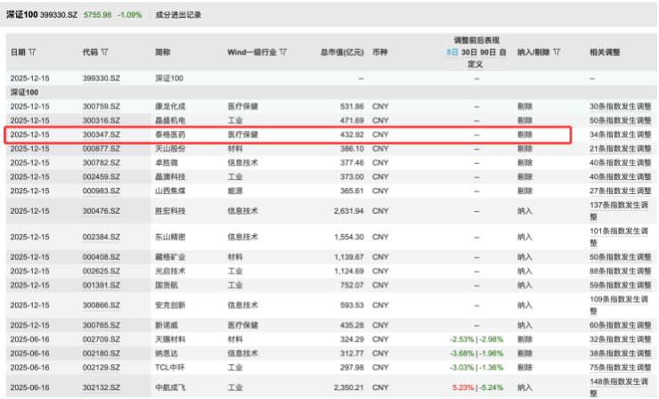Open 21条指数发生调整 for 天山股份
The height and width of the screenshot is (399, 659).
tap(621, 149)
